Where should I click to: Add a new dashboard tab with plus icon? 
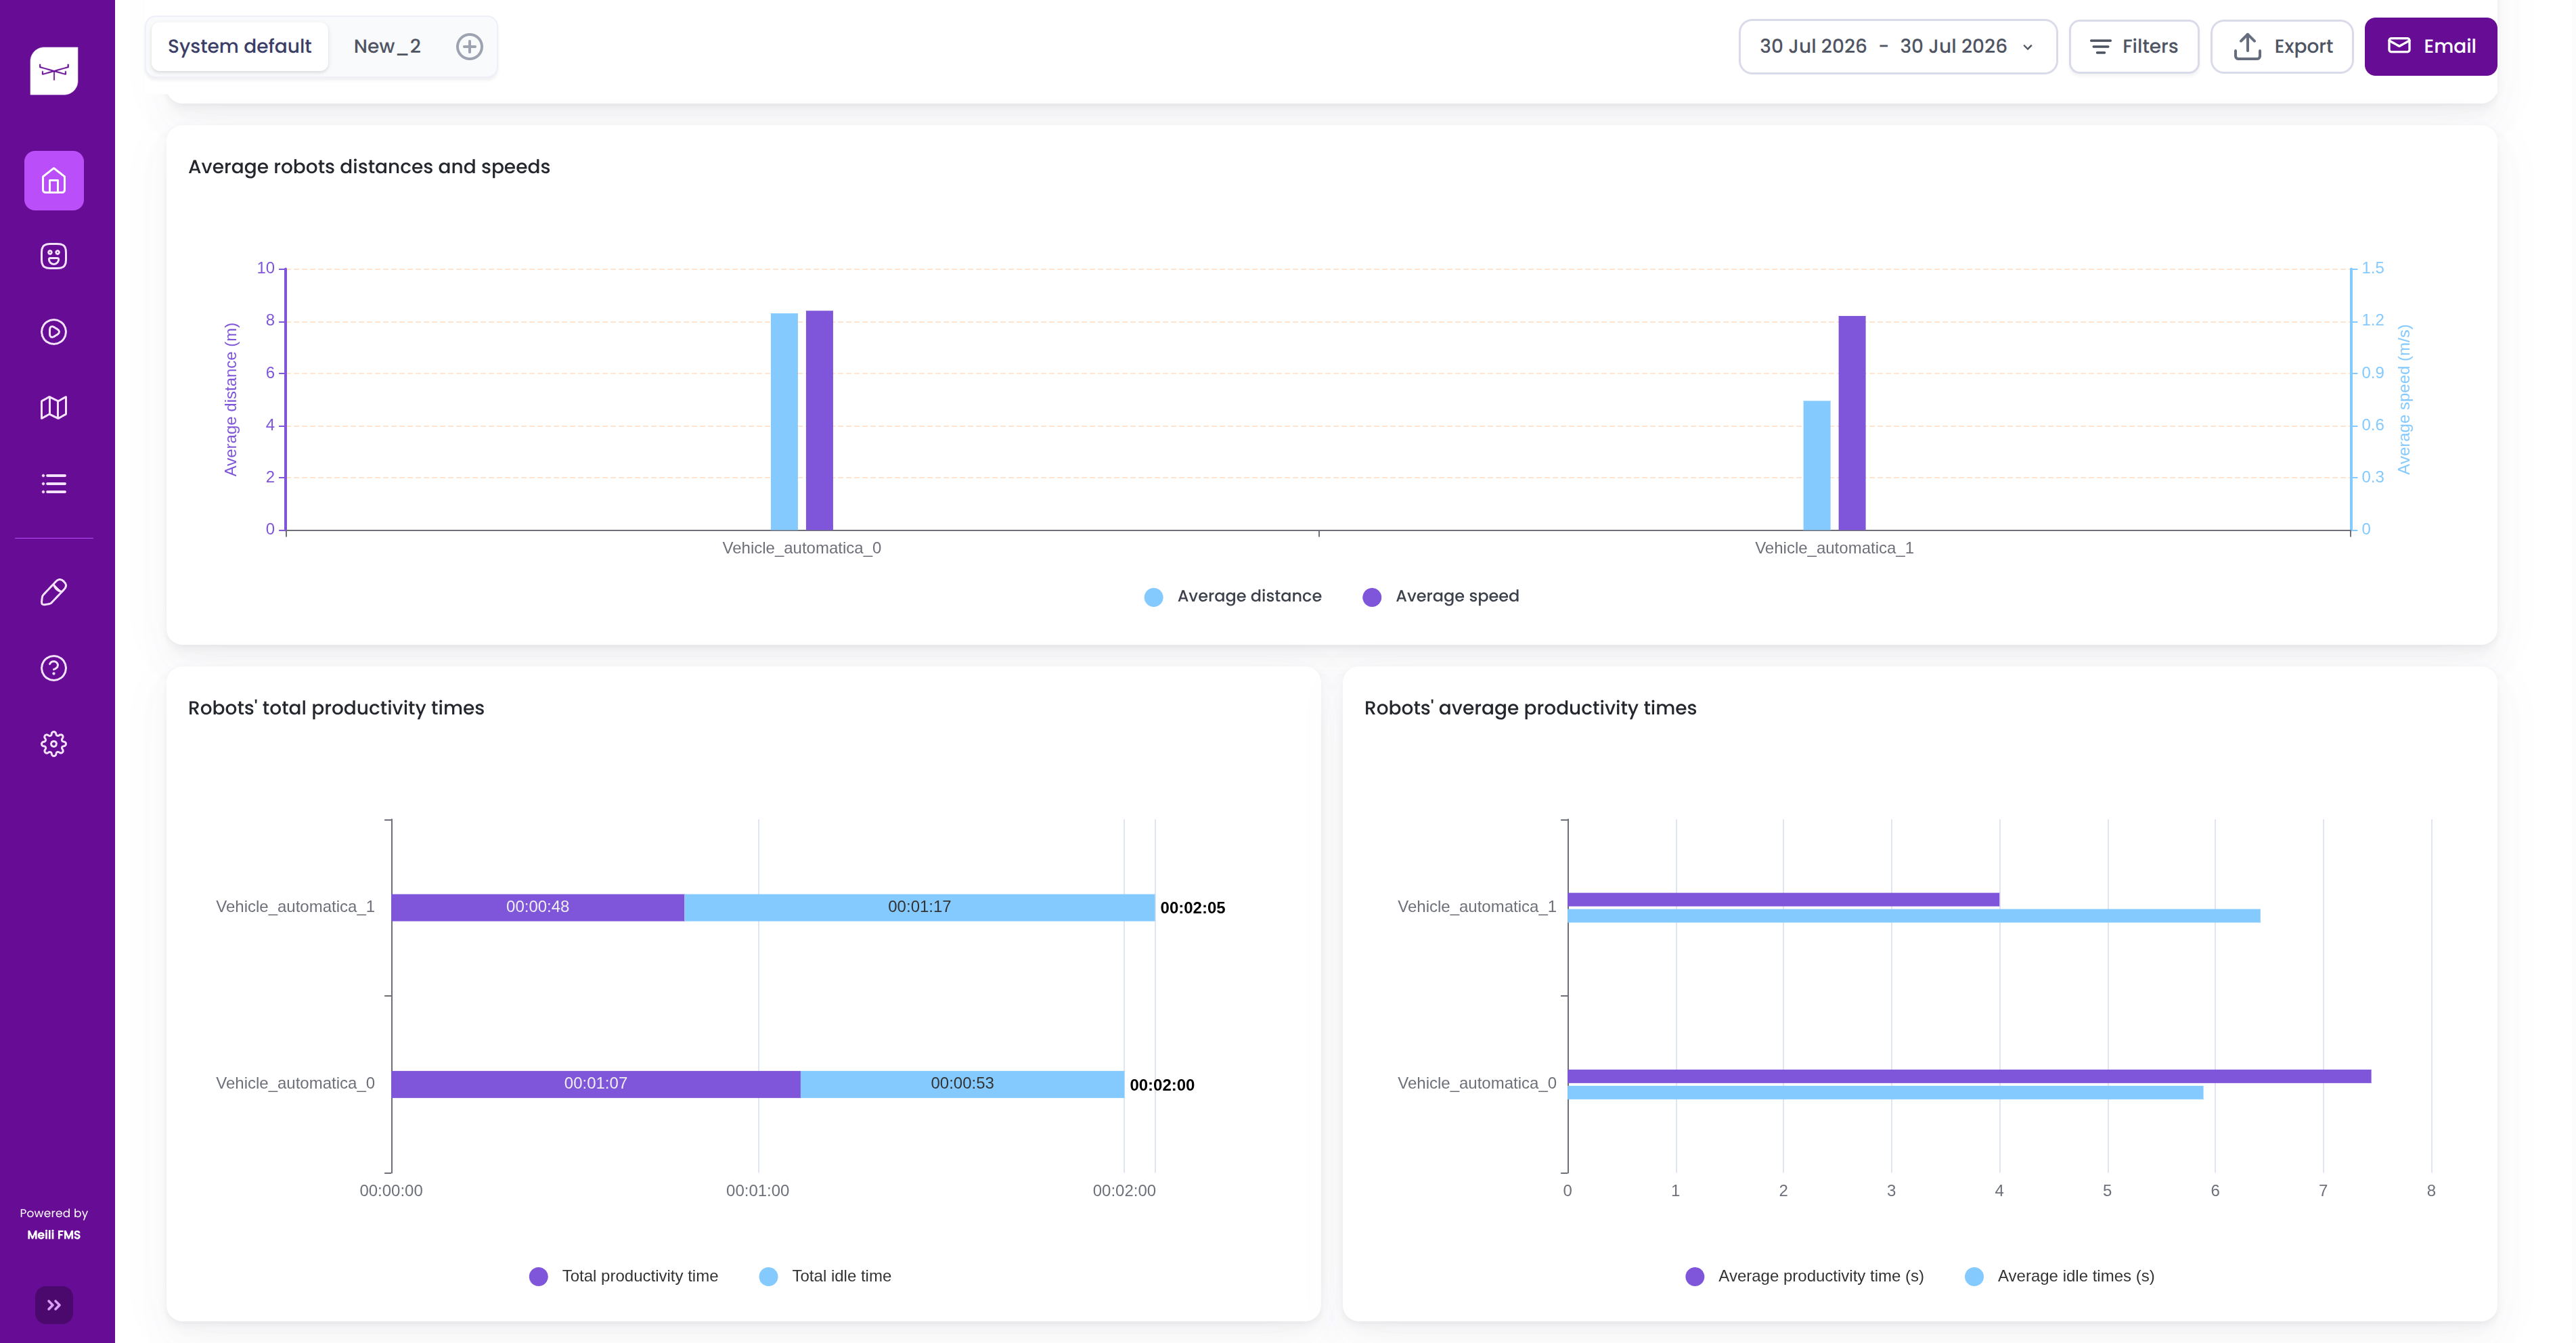[x=470, y=46]
